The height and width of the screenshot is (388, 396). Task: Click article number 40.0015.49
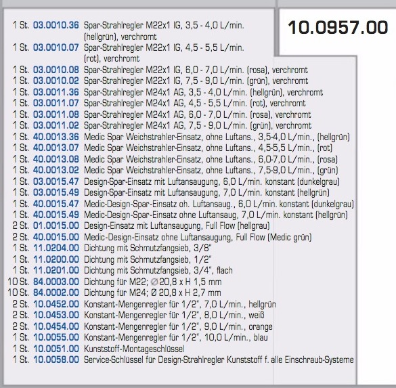click(x=56, y=215)
